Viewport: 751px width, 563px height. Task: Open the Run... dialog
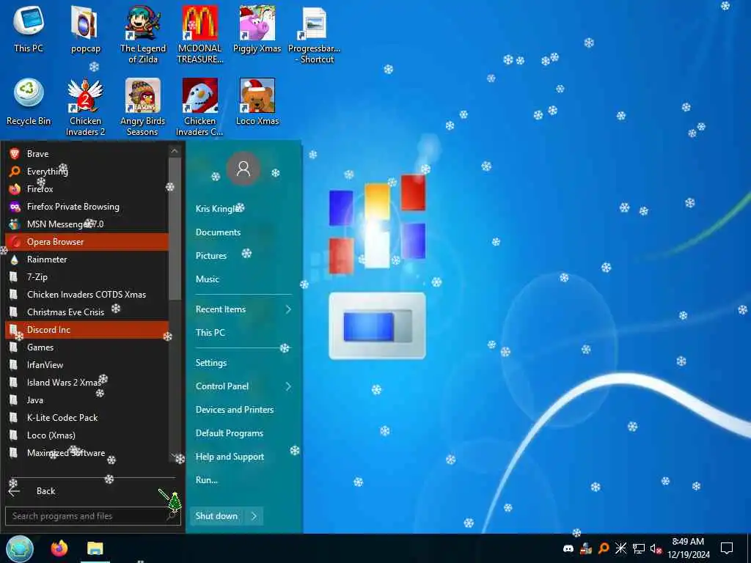(x=206, y=480)
